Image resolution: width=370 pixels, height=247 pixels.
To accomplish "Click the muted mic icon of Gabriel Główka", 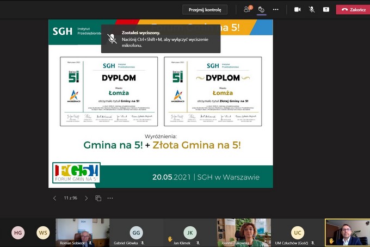I will (143, 243).
